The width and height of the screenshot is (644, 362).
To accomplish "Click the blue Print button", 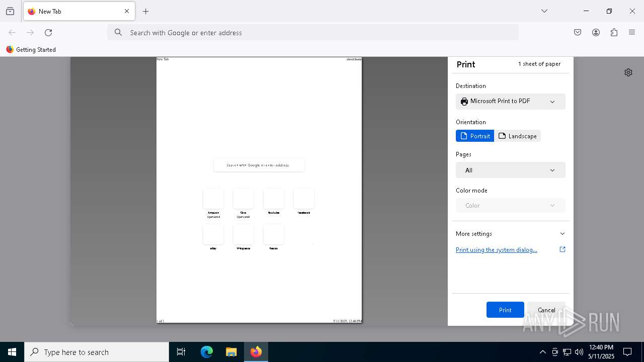I will 505,310.
